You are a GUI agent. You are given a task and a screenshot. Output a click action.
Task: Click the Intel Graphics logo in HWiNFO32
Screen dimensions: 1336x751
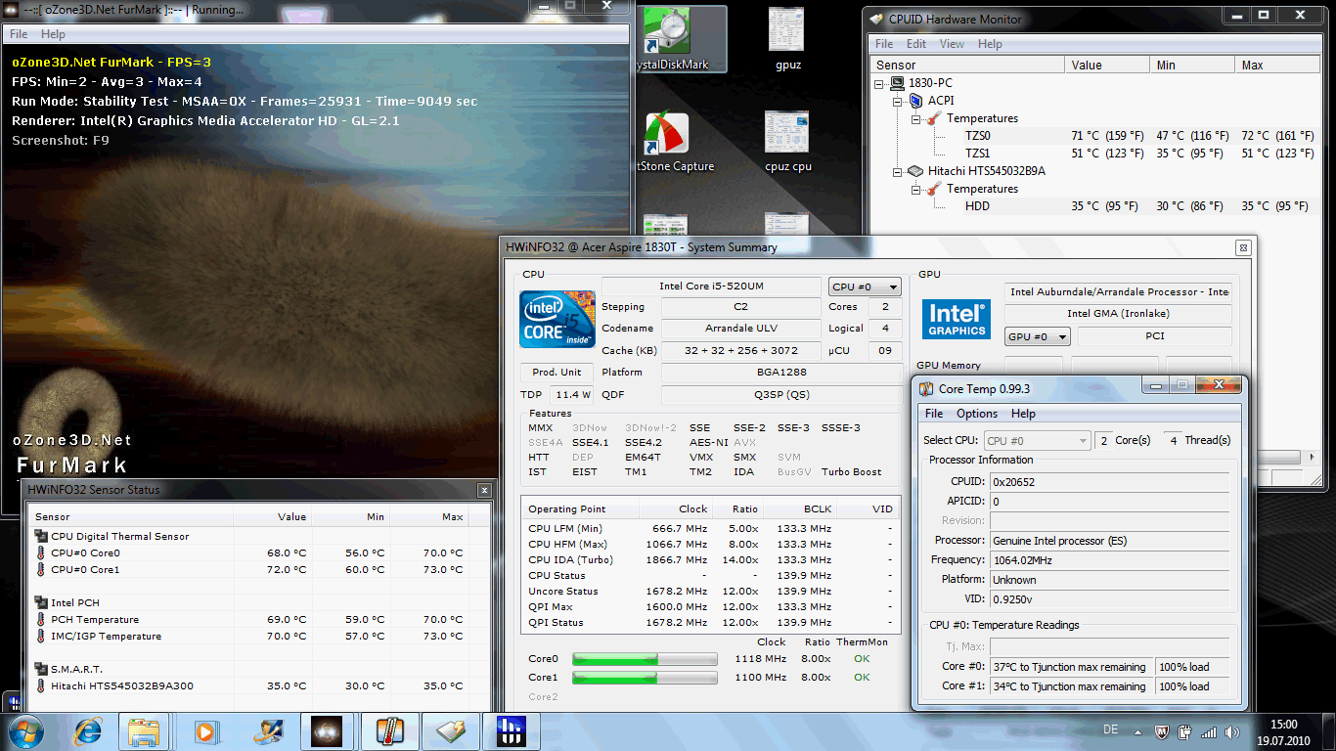957,320
